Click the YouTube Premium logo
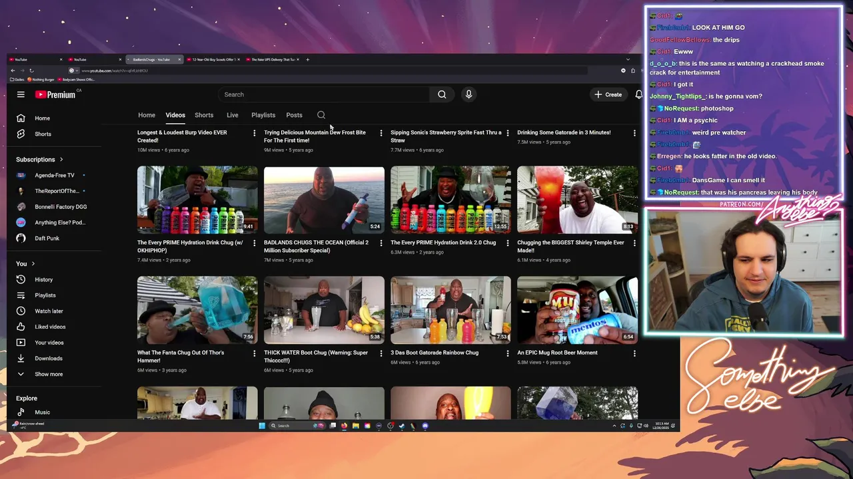This screenshot has height=479, width=853. 55,94
